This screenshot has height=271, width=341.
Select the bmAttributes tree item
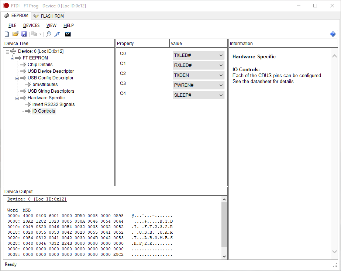(45, 85)
